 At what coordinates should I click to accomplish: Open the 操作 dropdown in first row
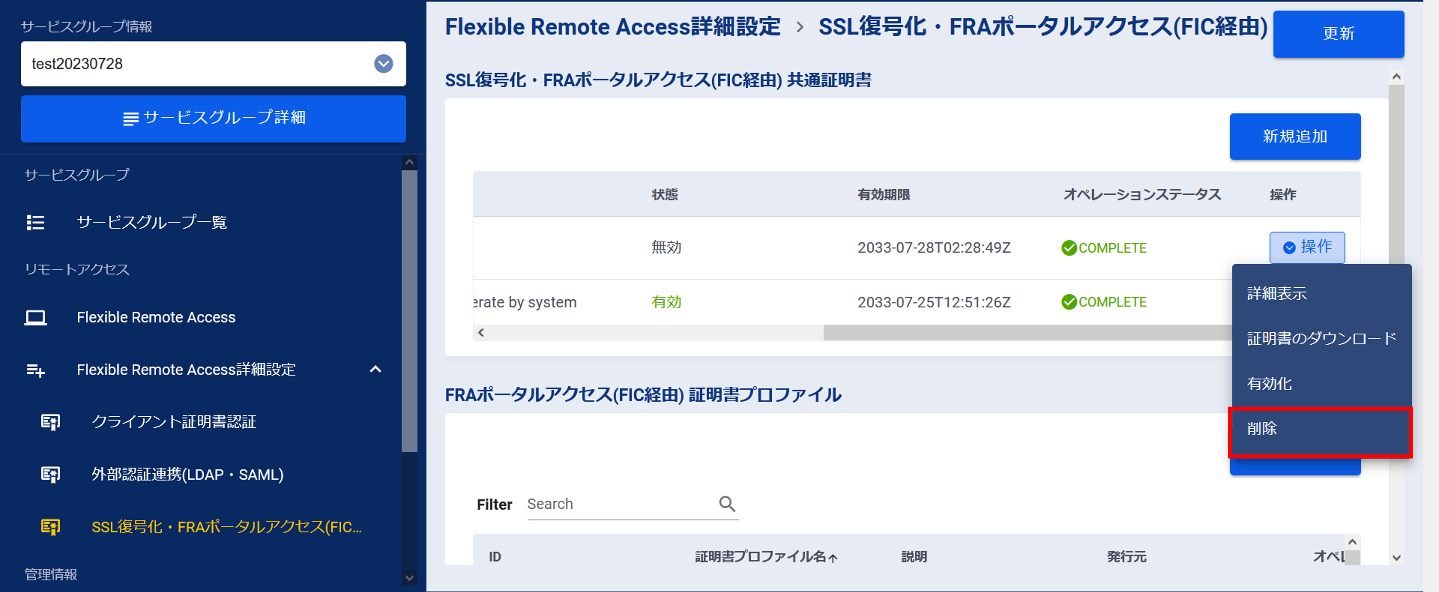1307,248
